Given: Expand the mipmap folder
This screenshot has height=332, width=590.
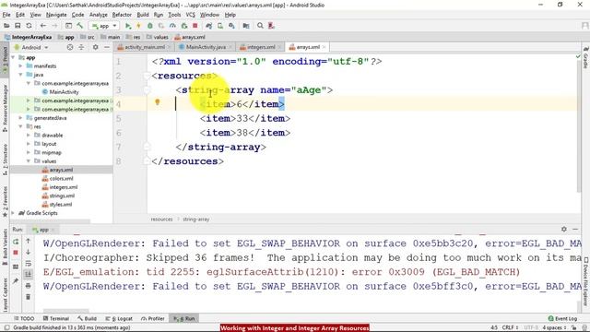Looking at the screenshot, I should [29, 152].
